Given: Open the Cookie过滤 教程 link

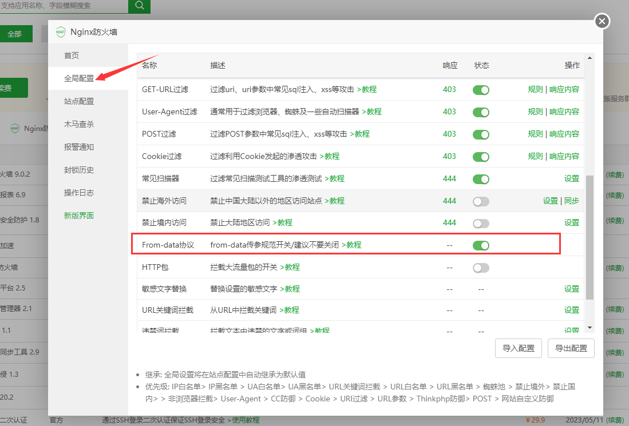Looking at the screenshot, I should (330, 156).
